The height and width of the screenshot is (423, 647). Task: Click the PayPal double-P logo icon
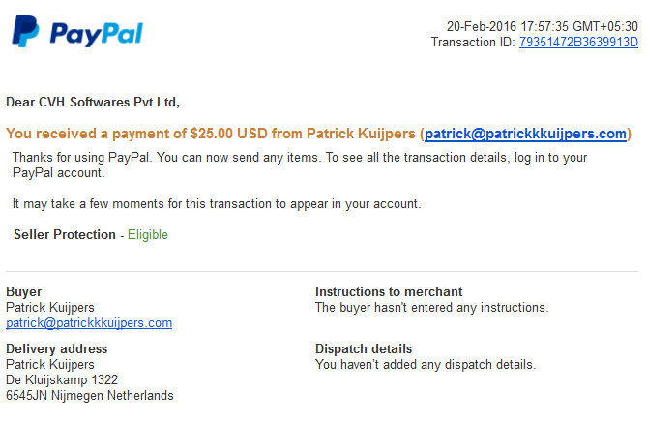[x=25, y=31]
